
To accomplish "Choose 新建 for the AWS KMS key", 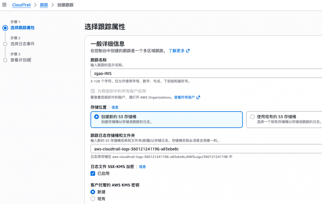I will (x=93, y=192).
